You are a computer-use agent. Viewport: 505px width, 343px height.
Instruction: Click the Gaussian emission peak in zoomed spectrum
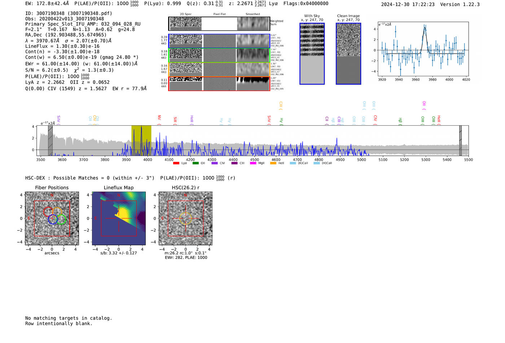425,27
